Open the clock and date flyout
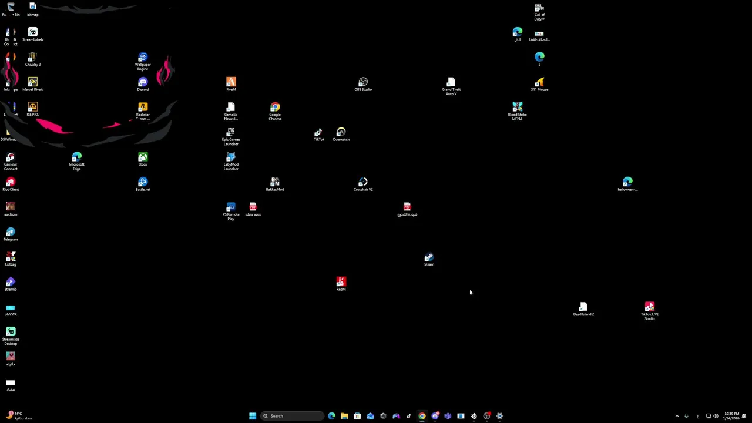Viewport: 752px width, 423px height. [x=731, y=416]
